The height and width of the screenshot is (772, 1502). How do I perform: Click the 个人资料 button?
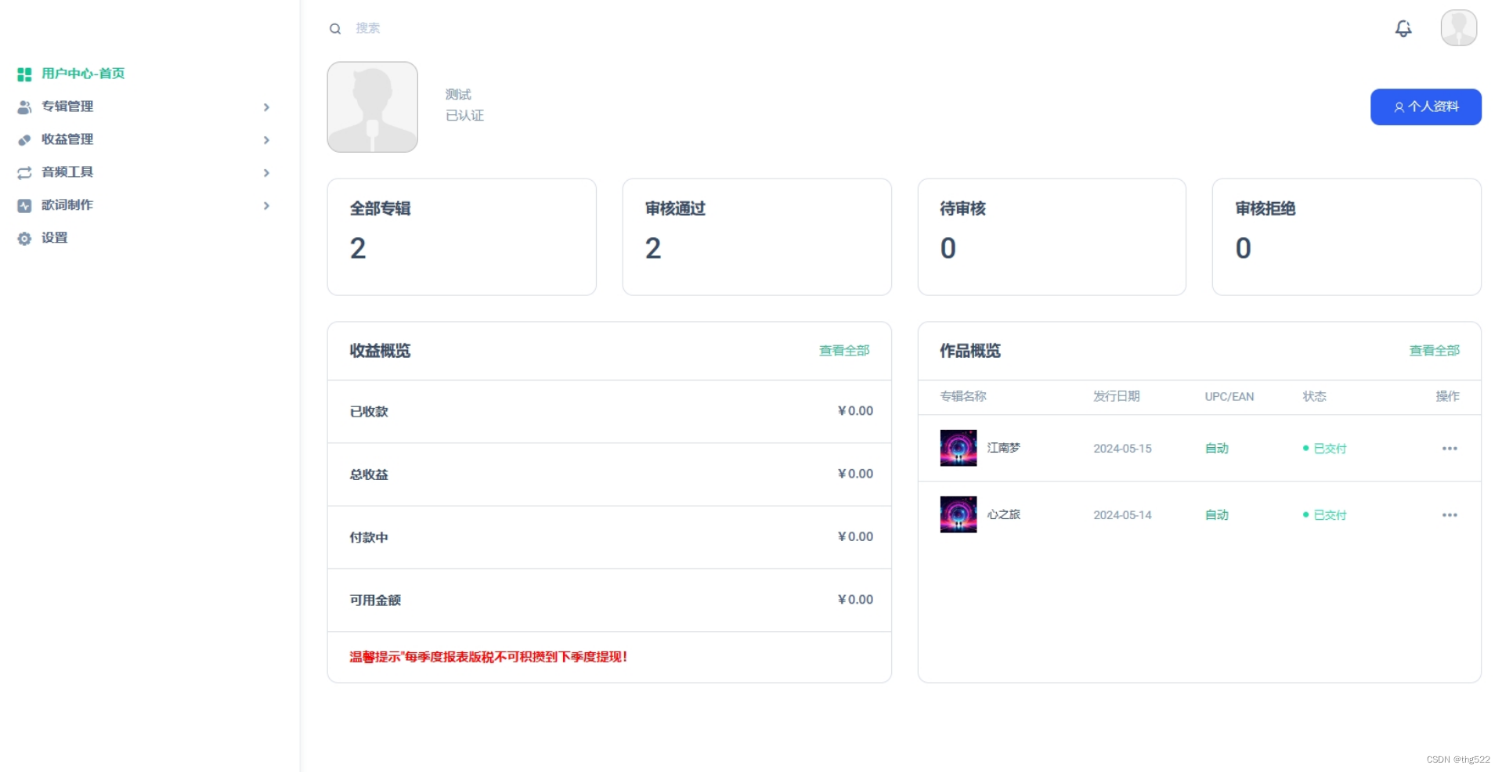(1425, 106)
